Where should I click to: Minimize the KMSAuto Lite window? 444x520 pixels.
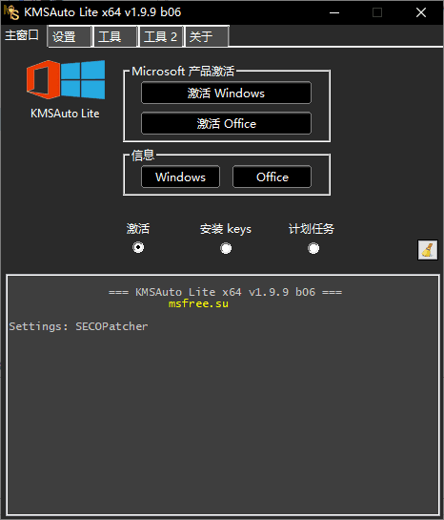pos(334,12)
